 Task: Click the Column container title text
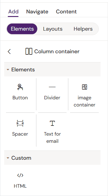click(57, 51)
